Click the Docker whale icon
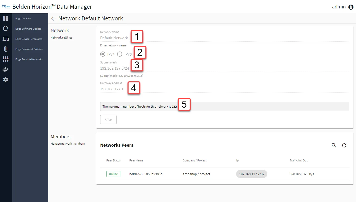Viewport: 356px width, 202px height. tap(6, 69)
